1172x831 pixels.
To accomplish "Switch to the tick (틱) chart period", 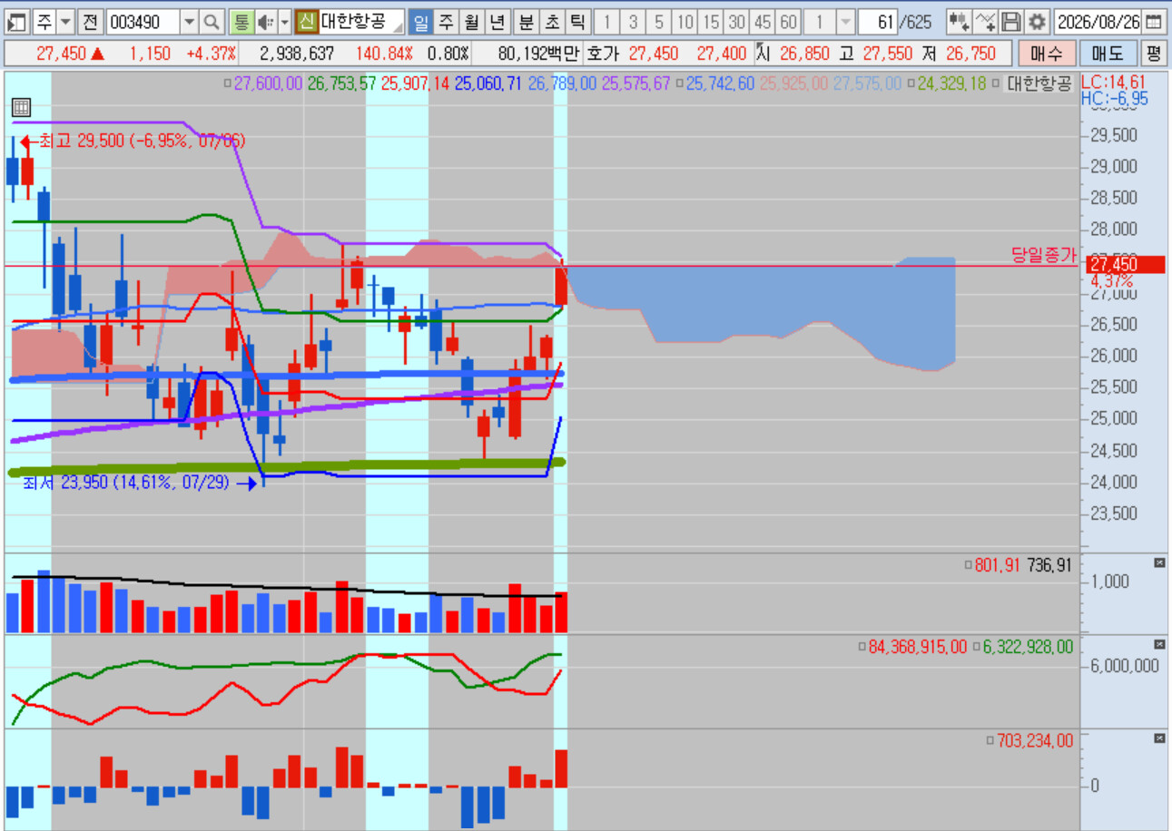I will tap(576, 21).
